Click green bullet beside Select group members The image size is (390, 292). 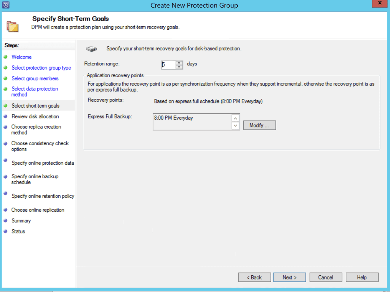click(x=5, y=78)
